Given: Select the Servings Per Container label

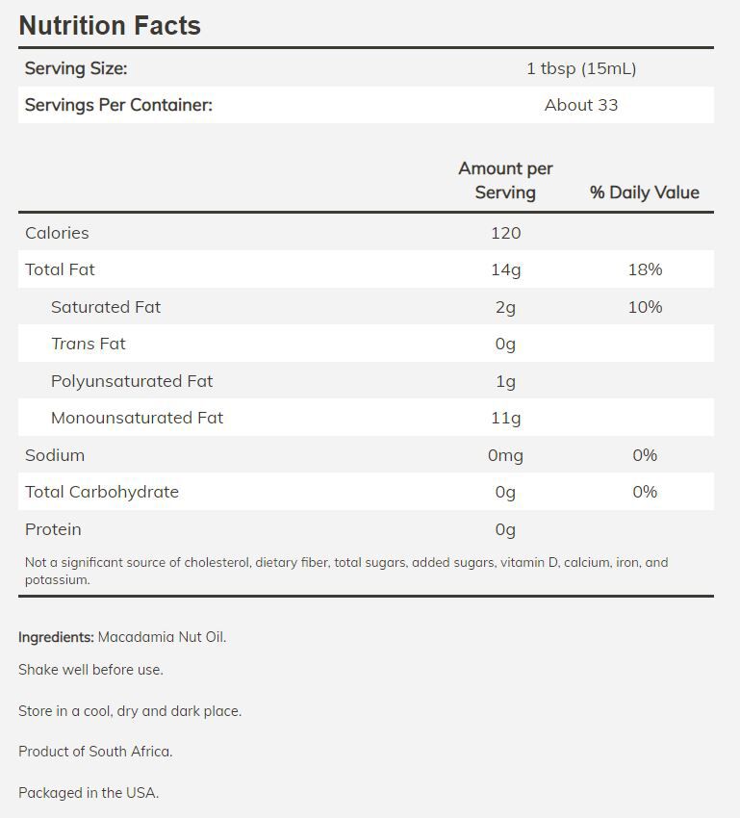Looking at the screenshot, I should (x=118, y=105).
